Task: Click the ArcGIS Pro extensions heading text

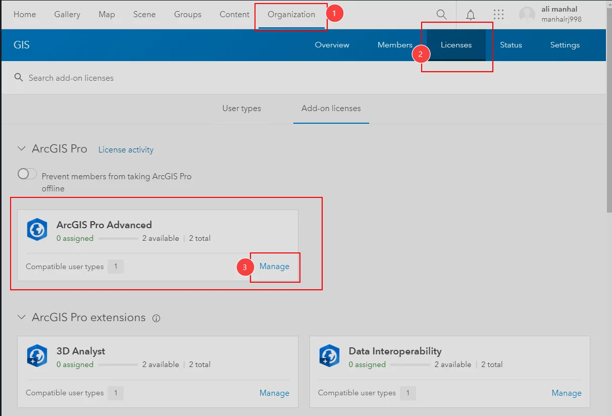Action: coord(89,318)
